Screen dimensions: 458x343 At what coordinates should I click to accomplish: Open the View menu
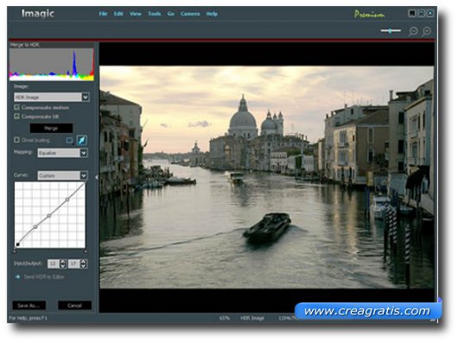click(135, 14)
